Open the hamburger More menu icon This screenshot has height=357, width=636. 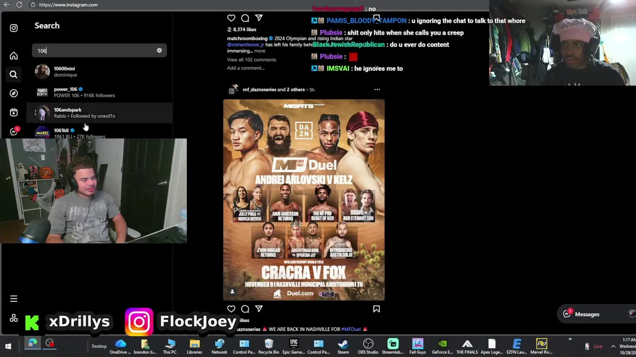13,299
